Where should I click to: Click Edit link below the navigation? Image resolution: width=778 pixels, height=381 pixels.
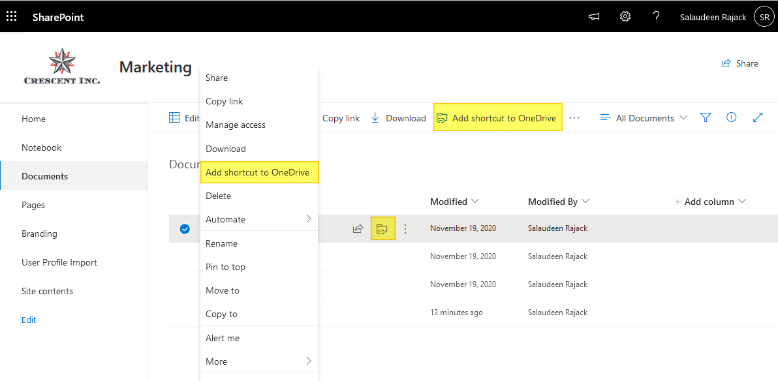click(29, 320)
